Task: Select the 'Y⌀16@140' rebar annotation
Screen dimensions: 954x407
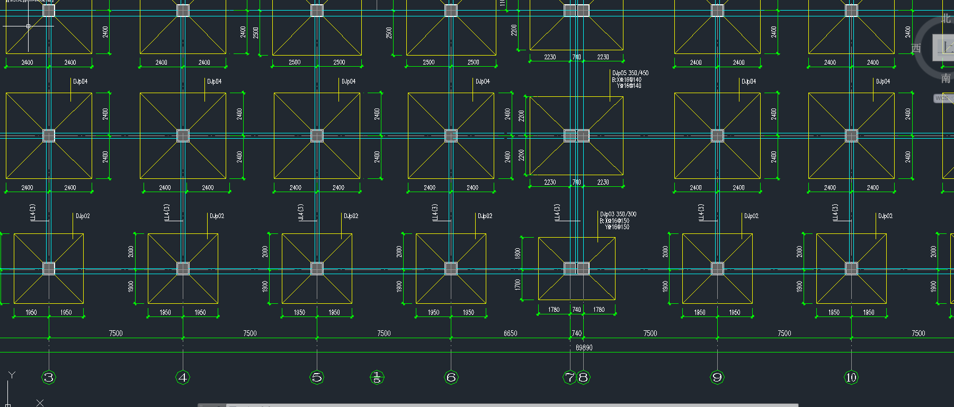Action: tap(629, 86)
